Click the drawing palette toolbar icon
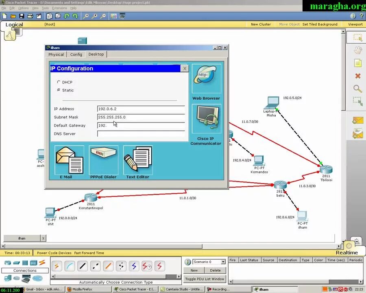This screenshot has width=366, height=293. (x=114, y=16)
